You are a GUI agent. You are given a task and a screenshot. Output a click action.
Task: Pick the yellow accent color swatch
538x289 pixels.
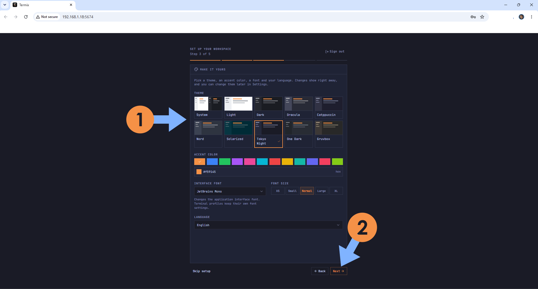287,162
